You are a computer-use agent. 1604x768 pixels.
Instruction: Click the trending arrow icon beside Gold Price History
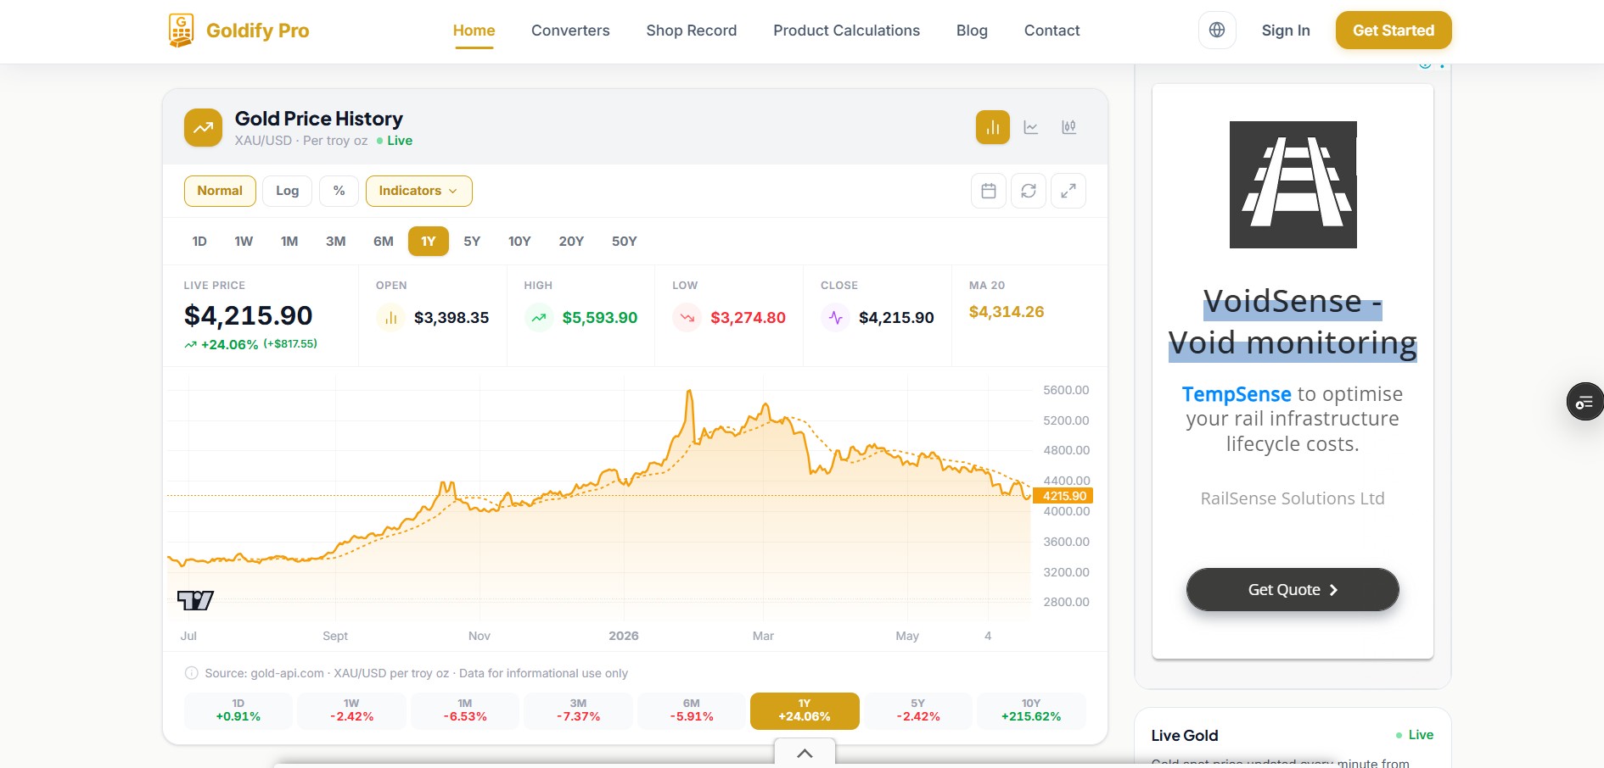[x=203, y=128]
